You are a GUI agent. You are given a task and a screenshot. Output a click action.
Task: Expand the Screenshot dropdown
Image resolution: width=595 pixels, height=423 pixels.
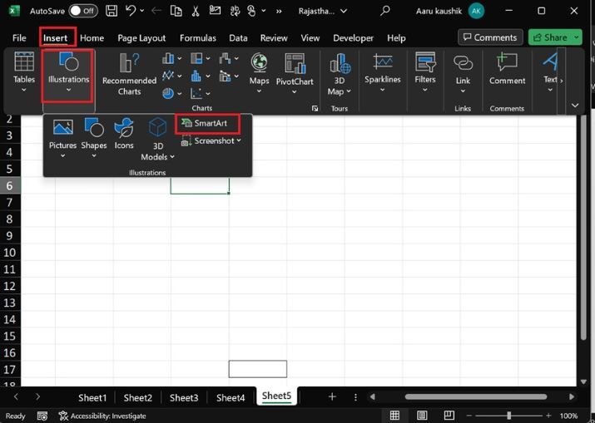coord(213,141)
